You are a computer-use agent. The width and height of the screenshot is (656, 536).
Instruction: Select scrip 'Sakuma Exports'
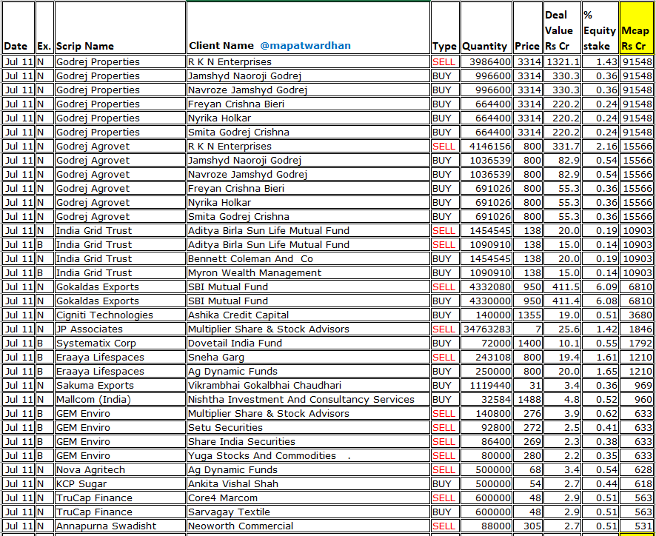[x=120, y=386]
